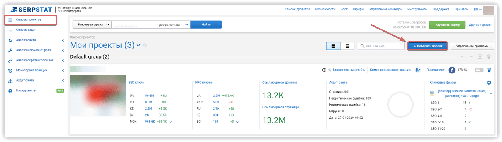Screen dimensions: 502x142
Task: Click the hamburger icon beside Список проектов
Action: tap(10, 20)
